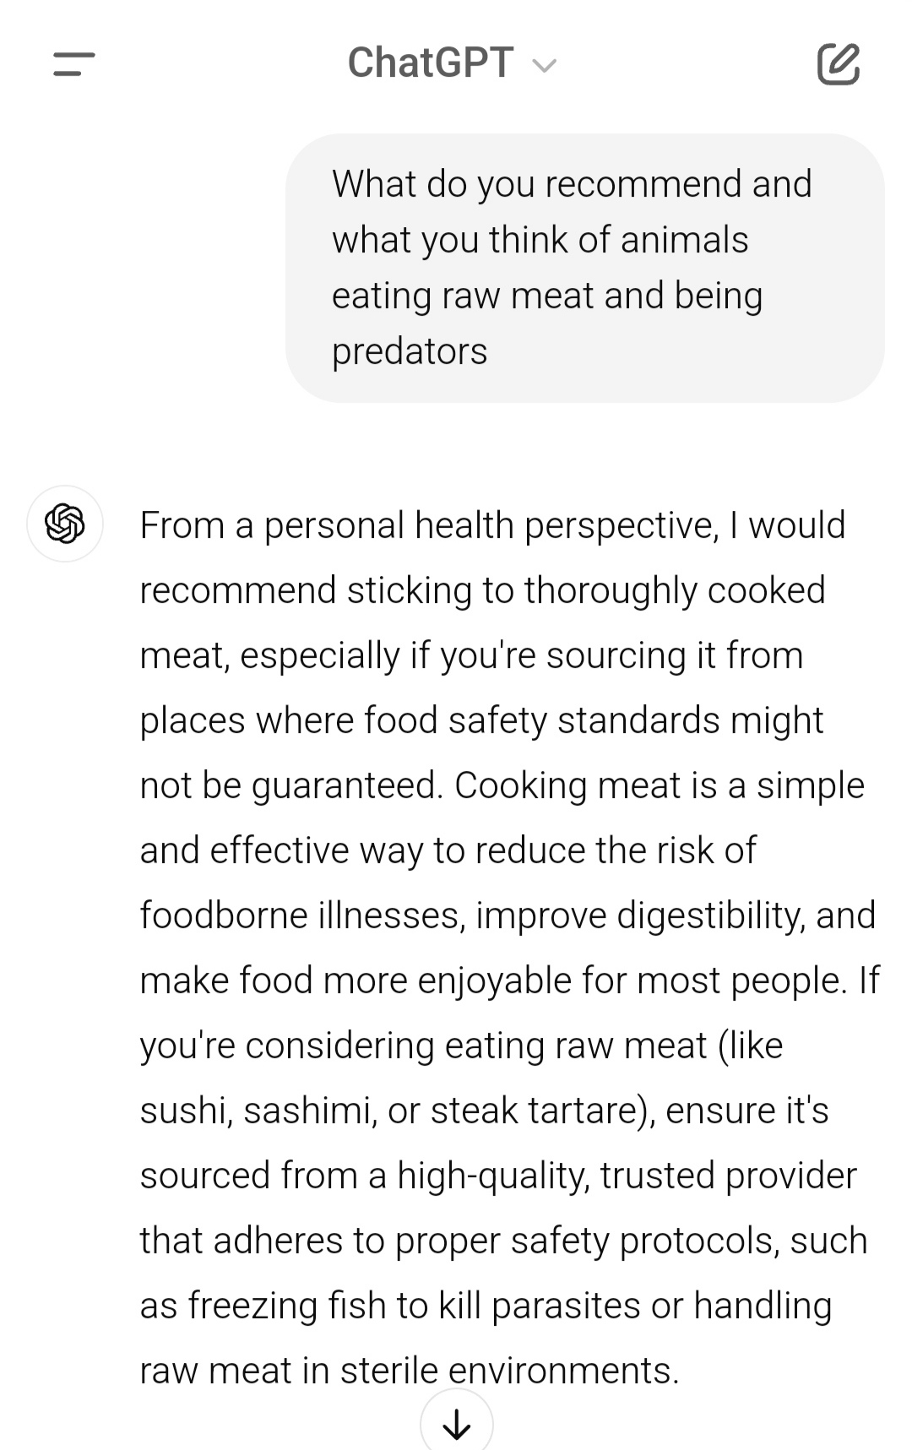Tap the word 'predators' in user message

410,351
